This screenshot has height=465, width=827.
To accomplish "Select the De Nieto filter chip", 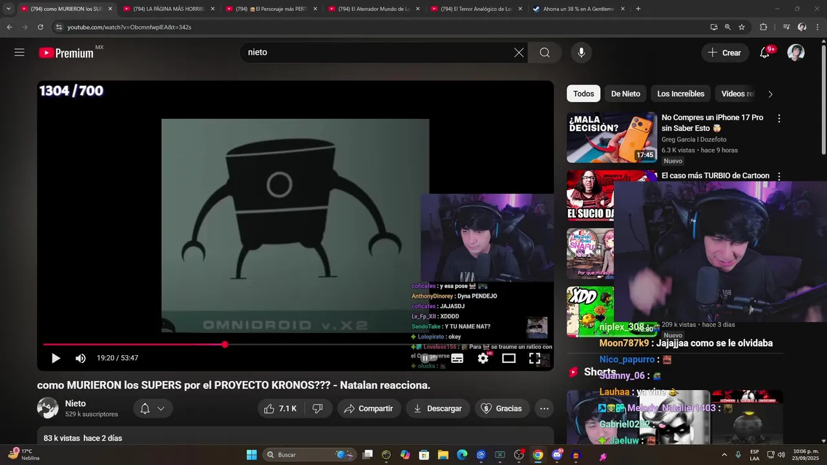I will pos(625,94).
